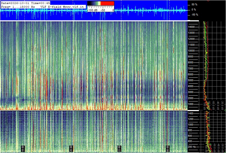The image size is (226, 153).
Task: Click the 20:00 time marker label
Action: pos(71,148)
